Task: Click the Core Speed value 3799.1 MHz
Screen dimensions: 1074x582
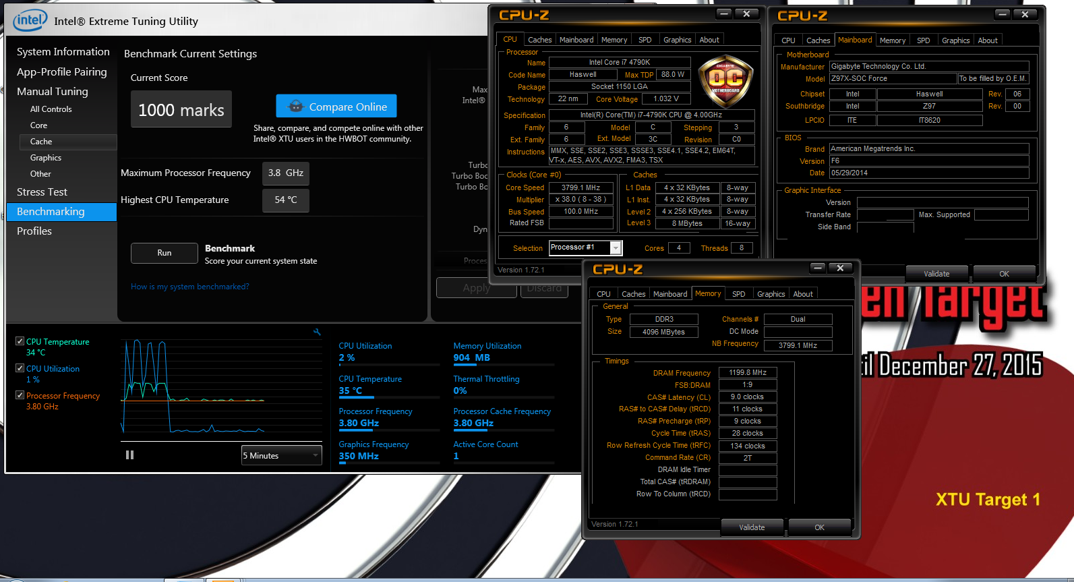Action: (x=581, y=187)
